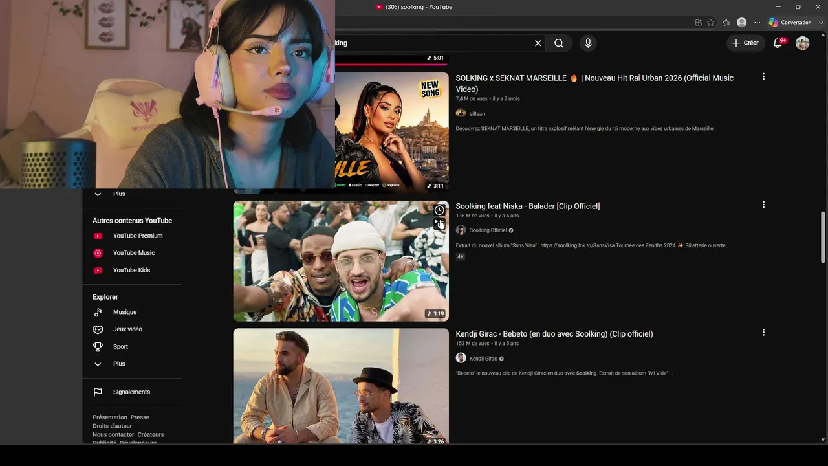Image resolution: width=828 pixels, height=466 pixels.
Task: Open YouTube Kids from sidebar
Action: (132, 271)
